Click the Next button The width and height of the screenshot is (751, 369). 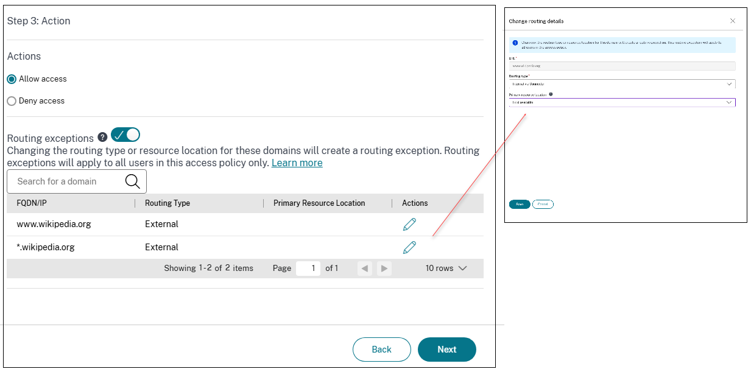pyautogui.click(x=447, y=350)
